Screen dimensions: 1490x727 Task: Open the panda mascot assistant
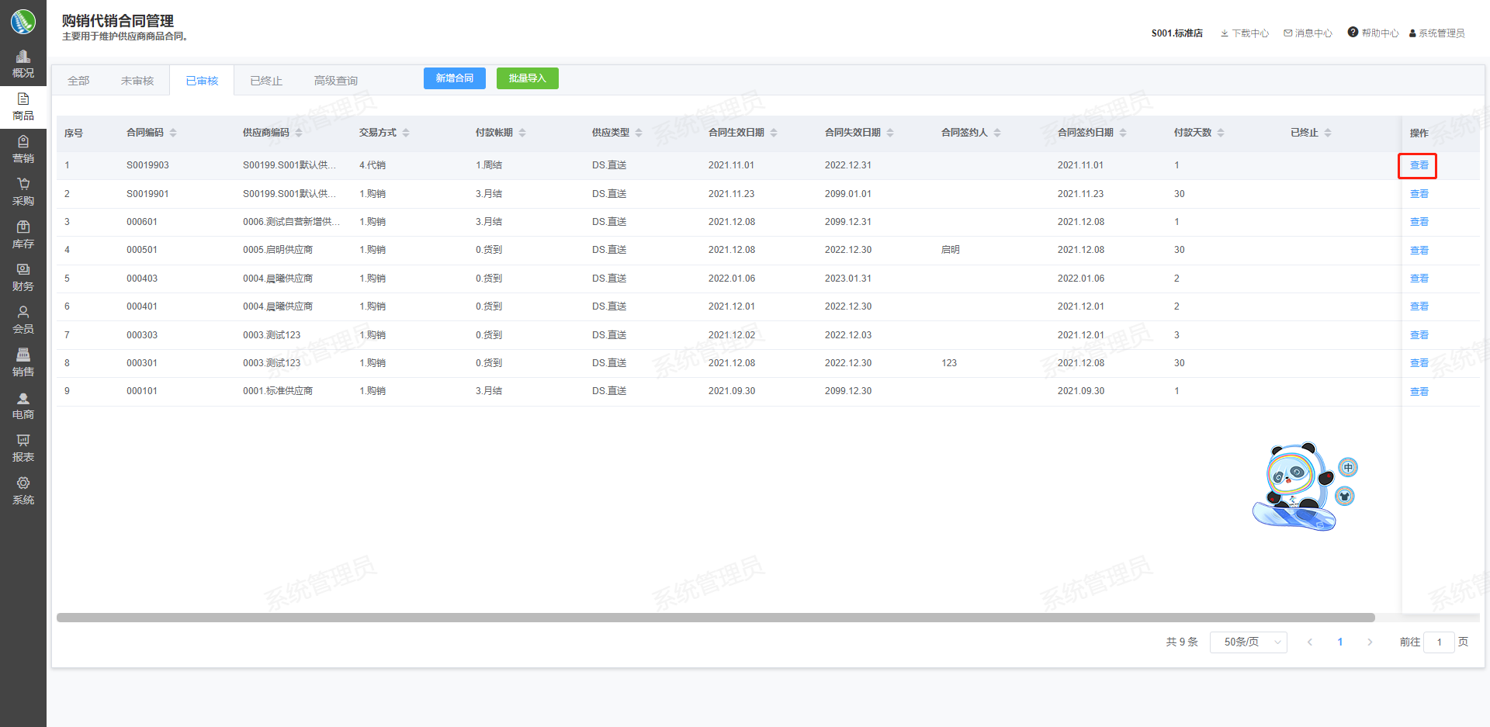1296,486
